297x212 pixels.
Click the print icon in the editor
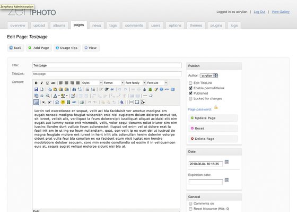point(82,102)
